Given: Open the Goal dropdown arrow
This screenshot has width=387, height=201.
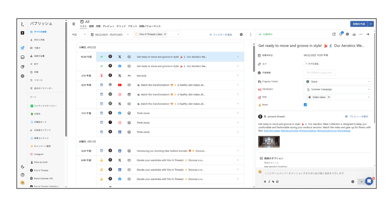Looking at the screenshot, I should (369, 97).
